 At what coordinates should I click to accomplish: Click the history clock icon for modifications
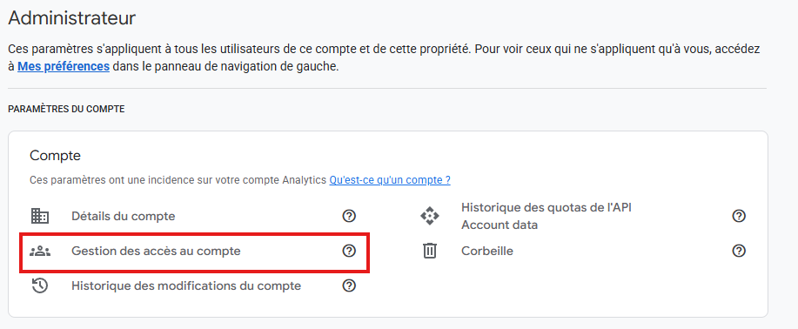pos(40,285)
